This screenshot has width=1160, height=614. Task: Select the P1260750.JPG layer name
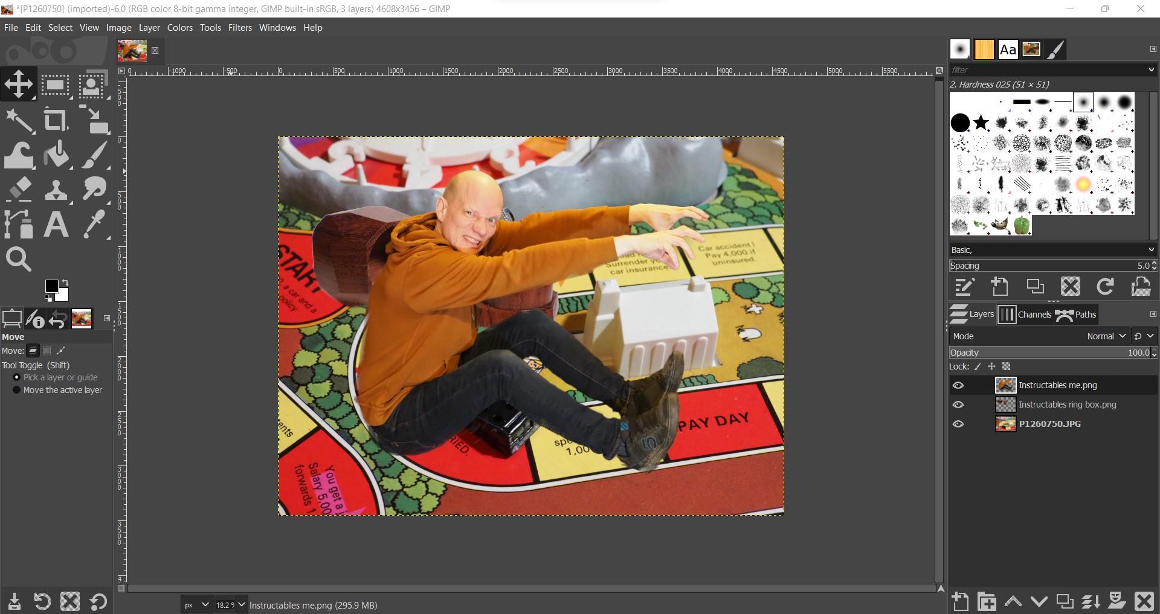(1049, 424)
